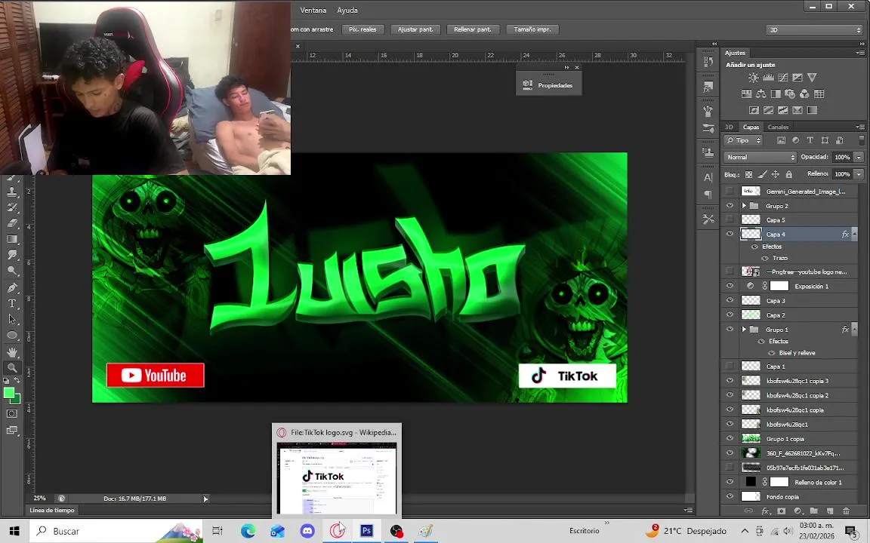Select the Capas tab
Viewport: 870px width, 543px height.
click(x=751, y=127)
